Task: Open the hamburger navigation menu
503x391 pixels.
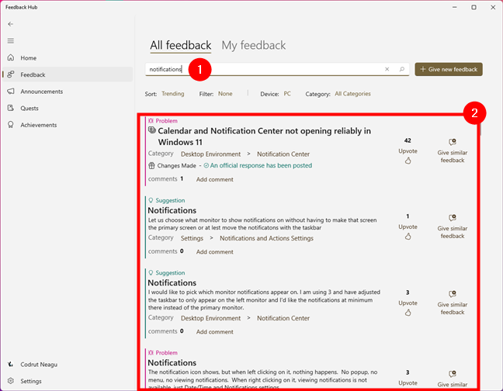Action: [11, 40]
